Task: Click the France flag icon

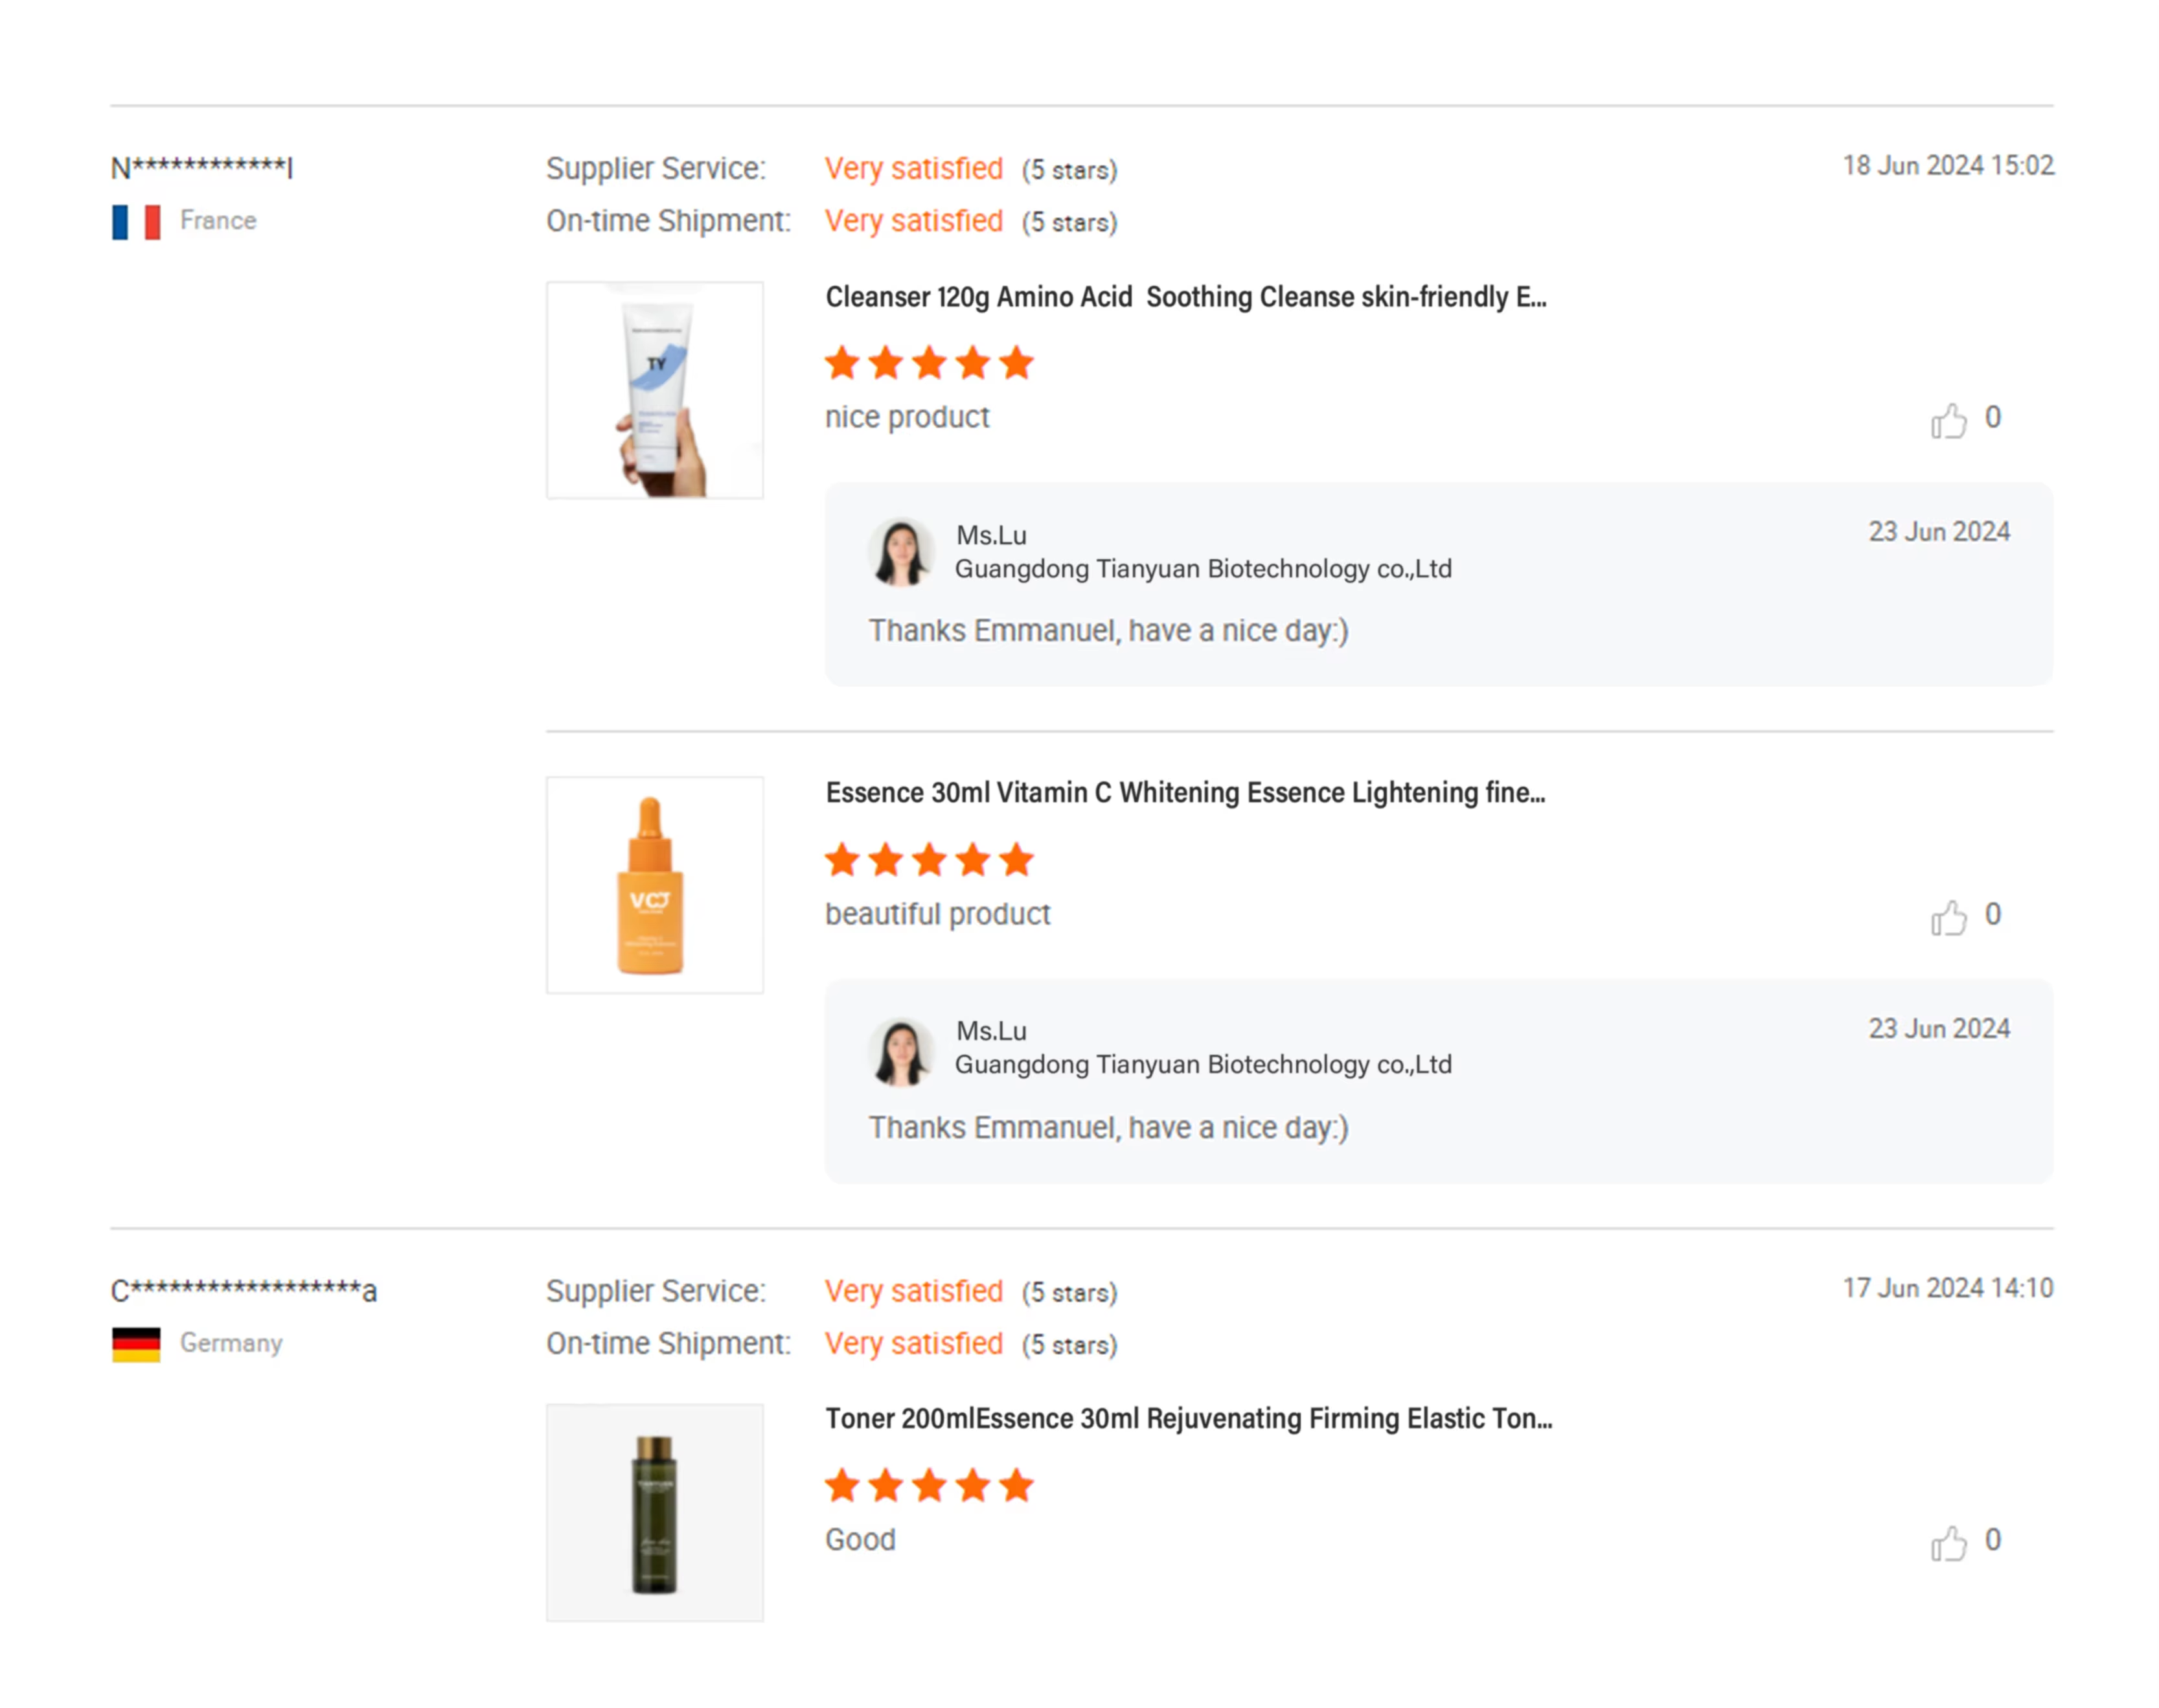Action: tap(136, 221)
